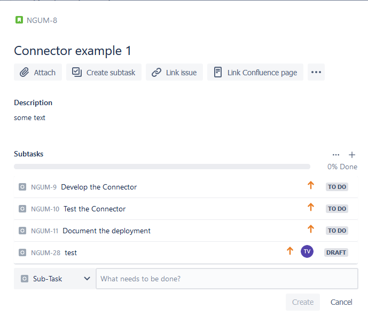Open the Document the deployment subtask

pyautogui.click(x=106, y=231)
